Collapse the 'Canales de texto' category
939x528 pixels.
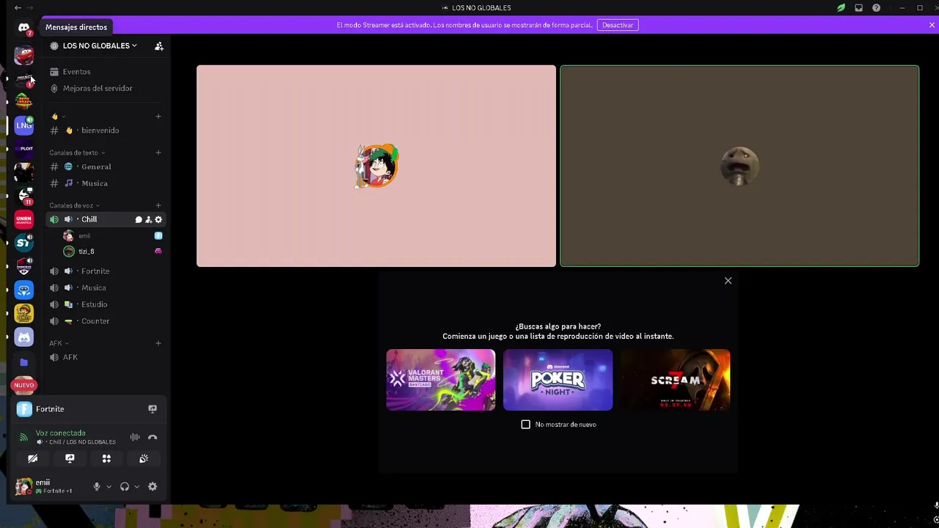(x=77, y=153)
